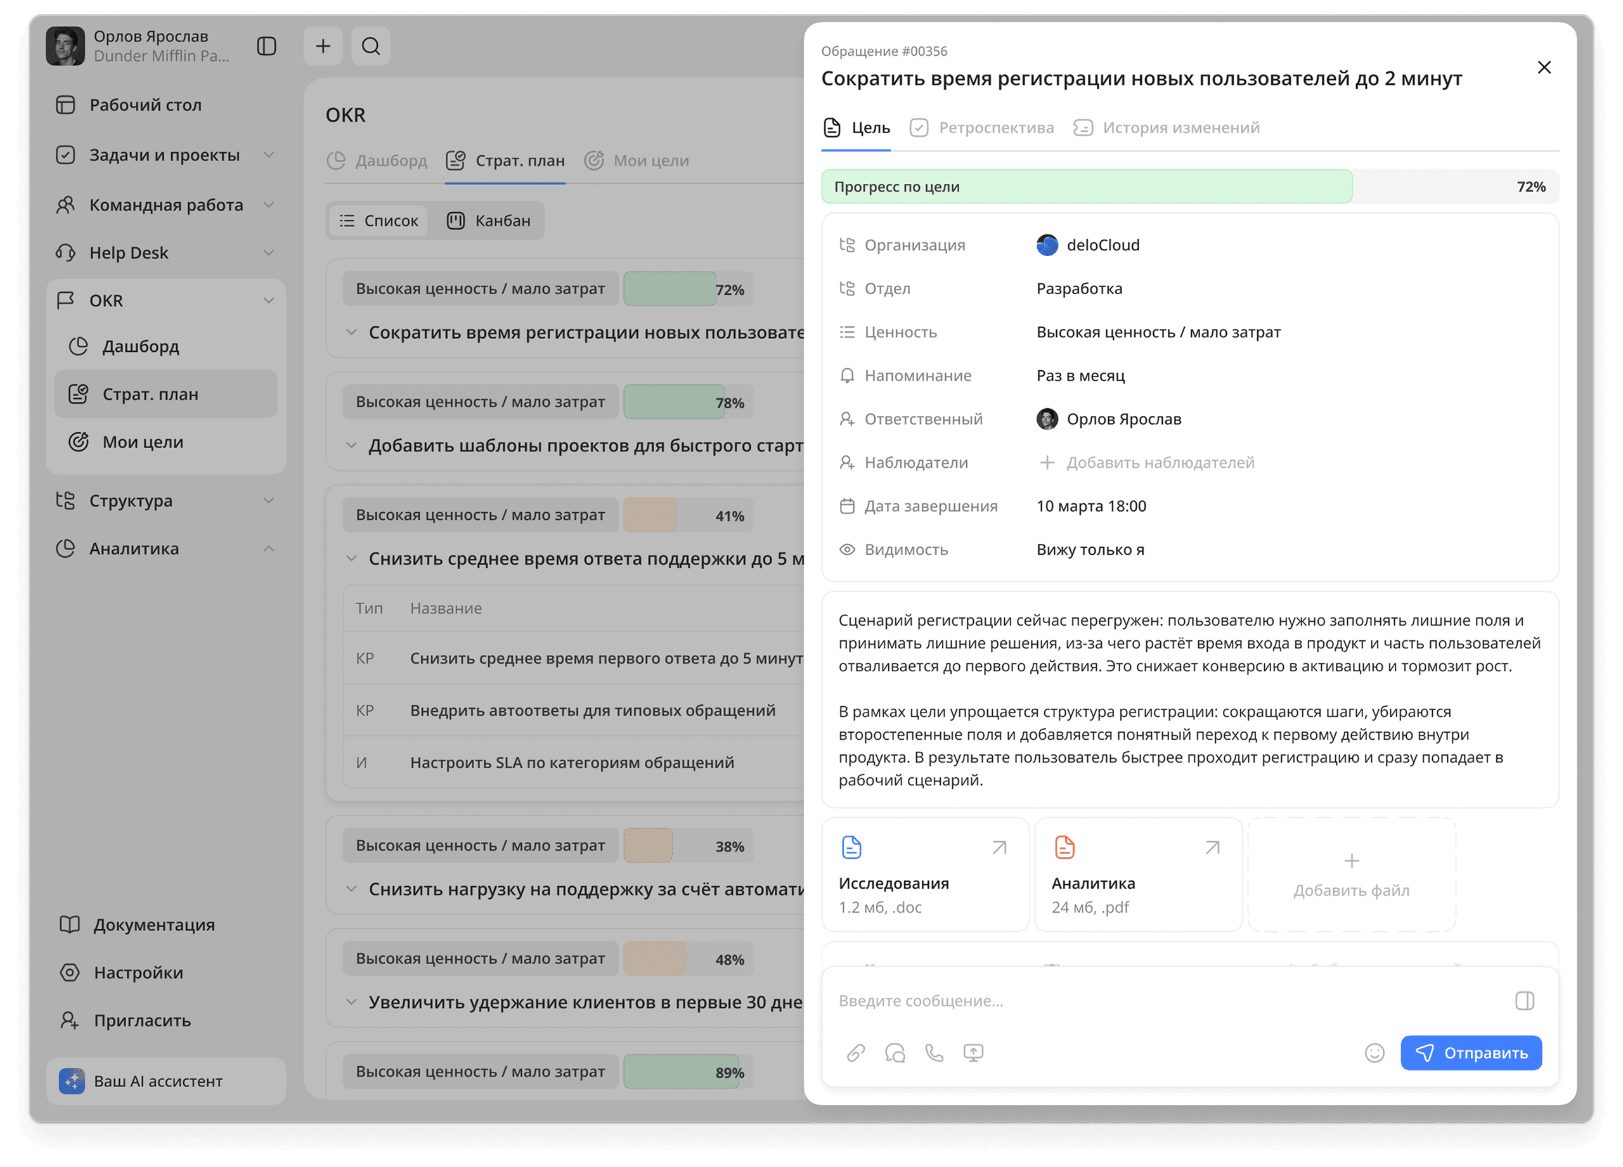
Task: Open the search magnifier icon
Action: 371,46
